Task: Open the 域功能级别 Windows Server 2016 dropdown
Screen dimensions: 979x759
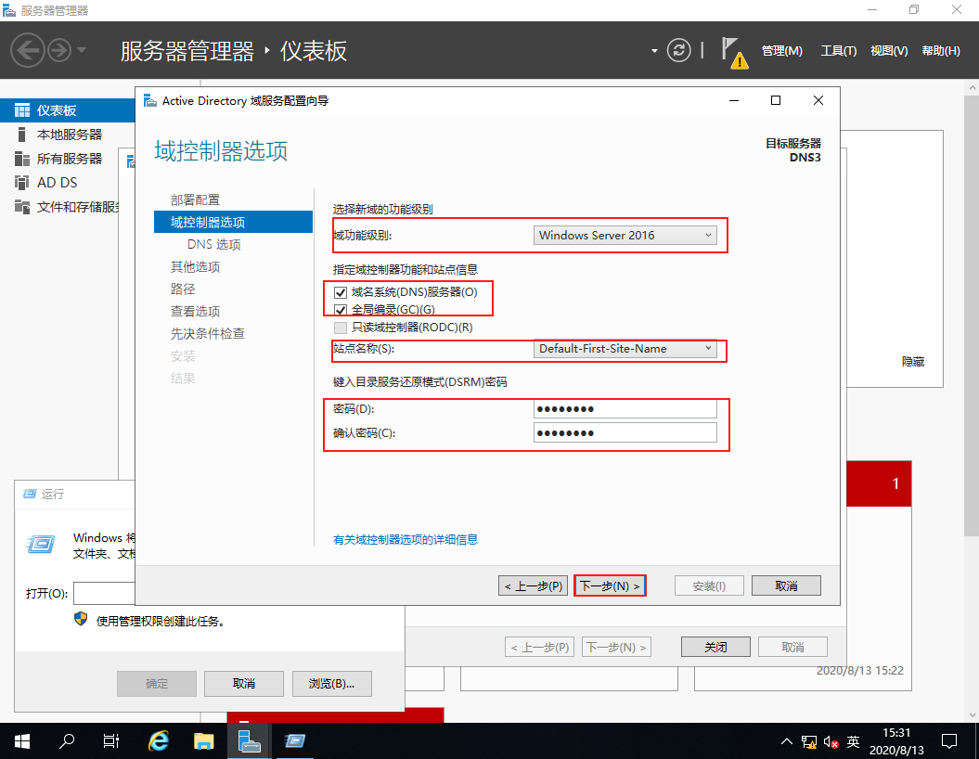Action: pos(625,236)
